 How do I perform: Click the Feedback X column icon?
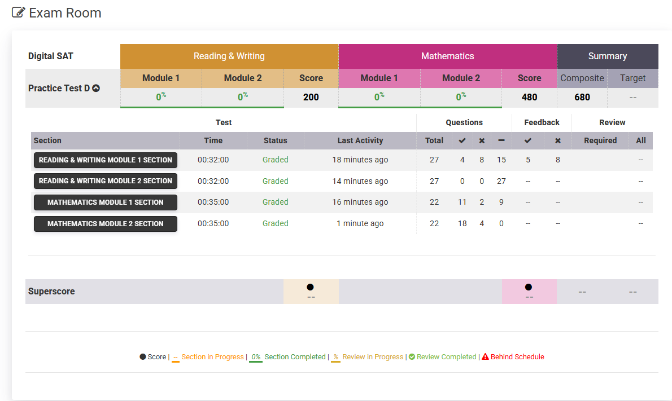[x=557, y=140]
